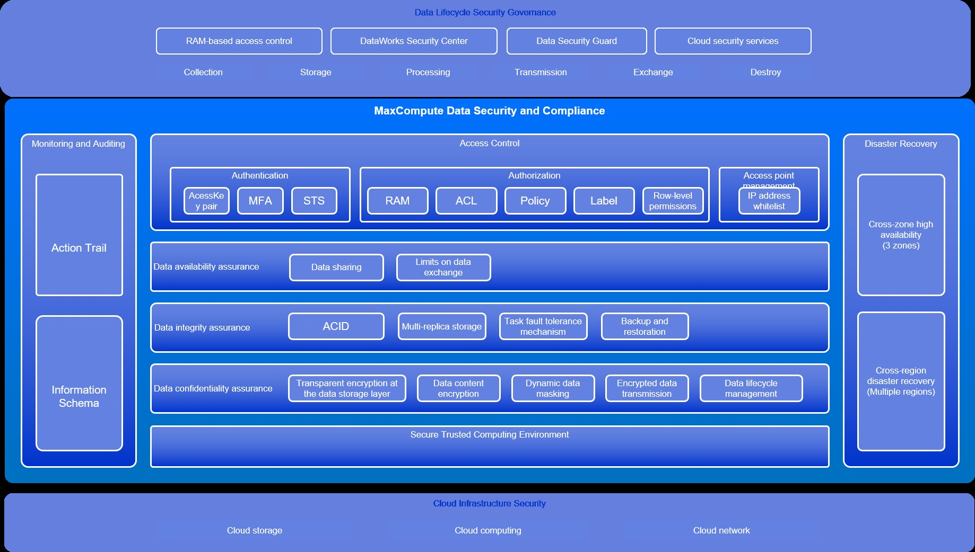Select the Cloud computing label
This screenshot has width=975, height=552.
click(488, 530)
